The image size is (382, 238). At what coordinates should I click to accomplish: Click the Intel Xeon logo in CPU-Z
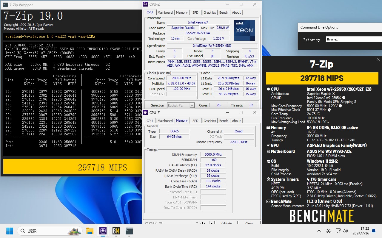(244, 30)
